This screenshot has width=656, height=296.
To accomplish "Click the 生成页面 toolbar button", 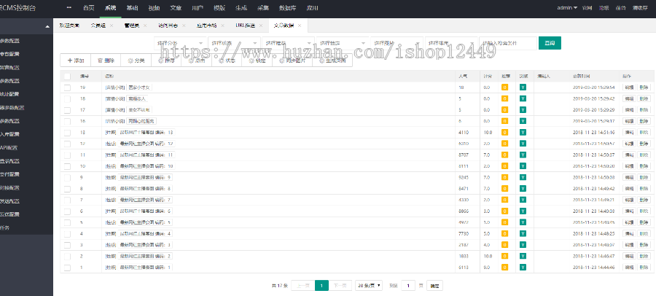I will pyautogui.click(x=332, y=61).
